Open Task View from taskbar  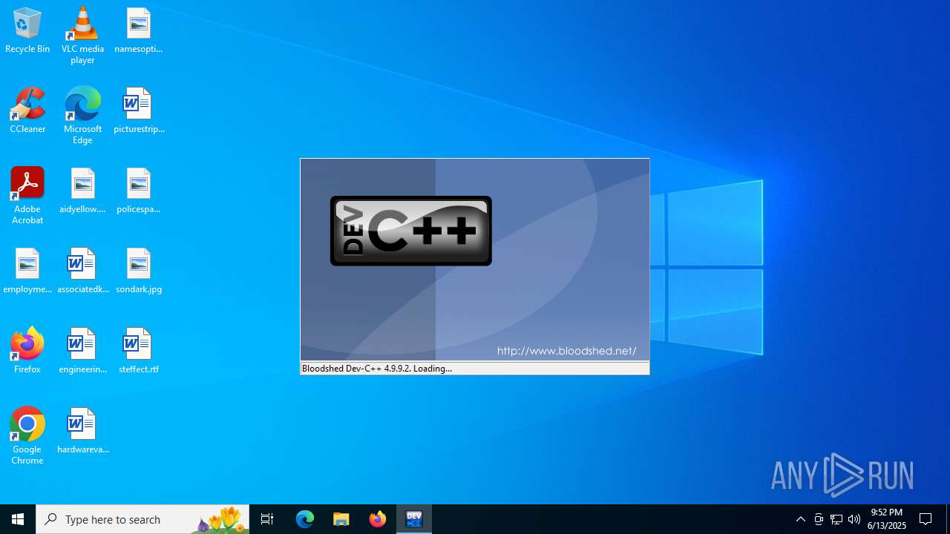(x=267, y=519)
